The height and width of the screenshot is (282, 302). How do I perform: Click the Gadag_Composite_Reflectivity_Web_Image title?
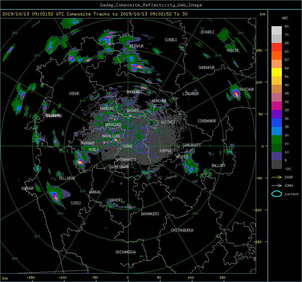tap(151, 5)
